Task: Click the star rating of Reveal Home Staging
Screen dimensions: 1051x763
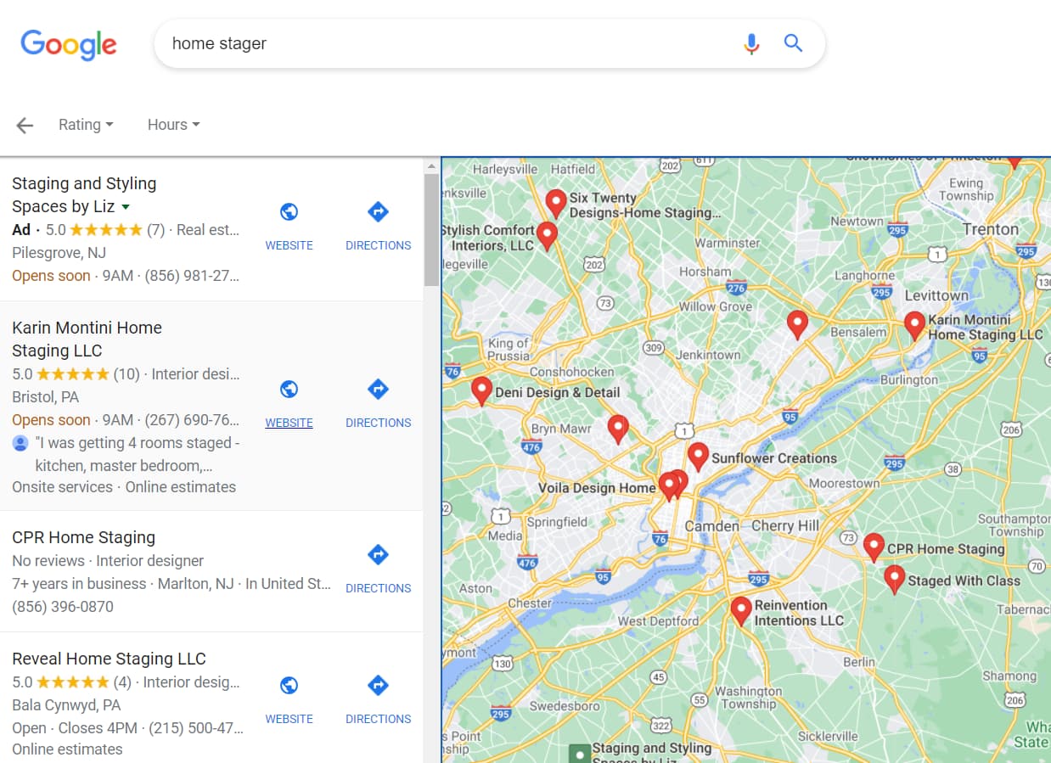Action: click(x=73, y=682)
